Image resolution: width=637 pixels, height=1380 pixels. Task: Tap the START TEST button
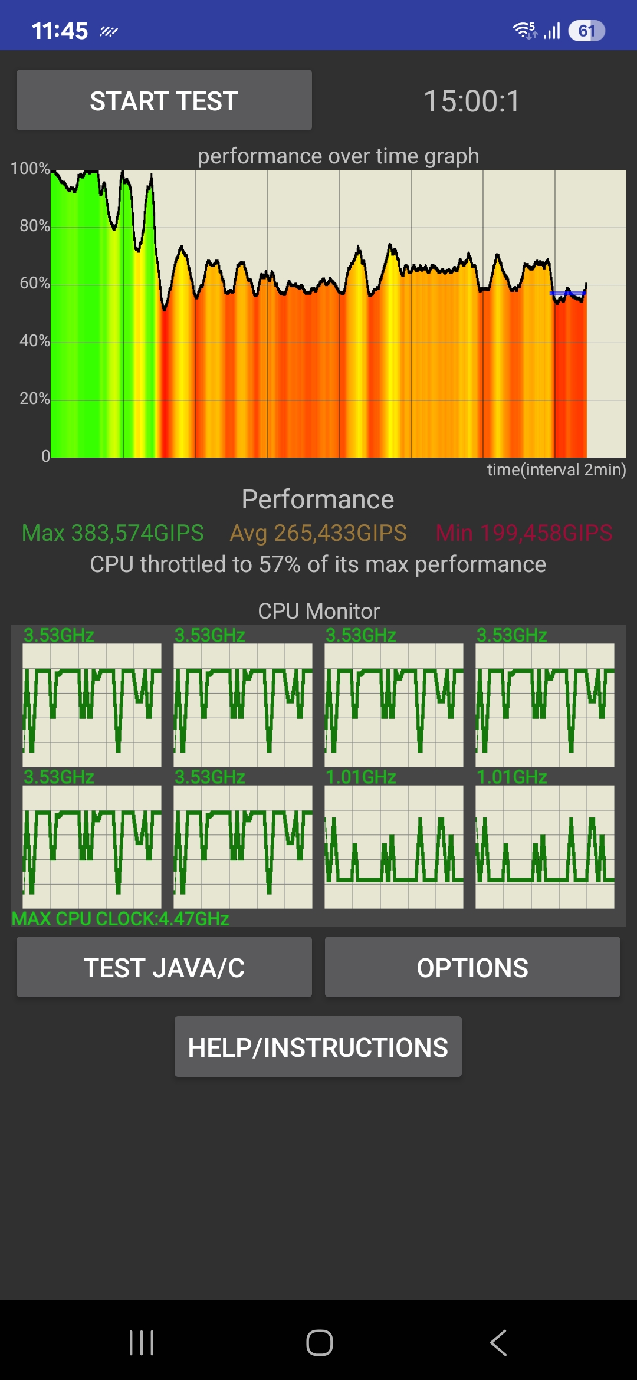pyautogui.click(x=164, y=100)
